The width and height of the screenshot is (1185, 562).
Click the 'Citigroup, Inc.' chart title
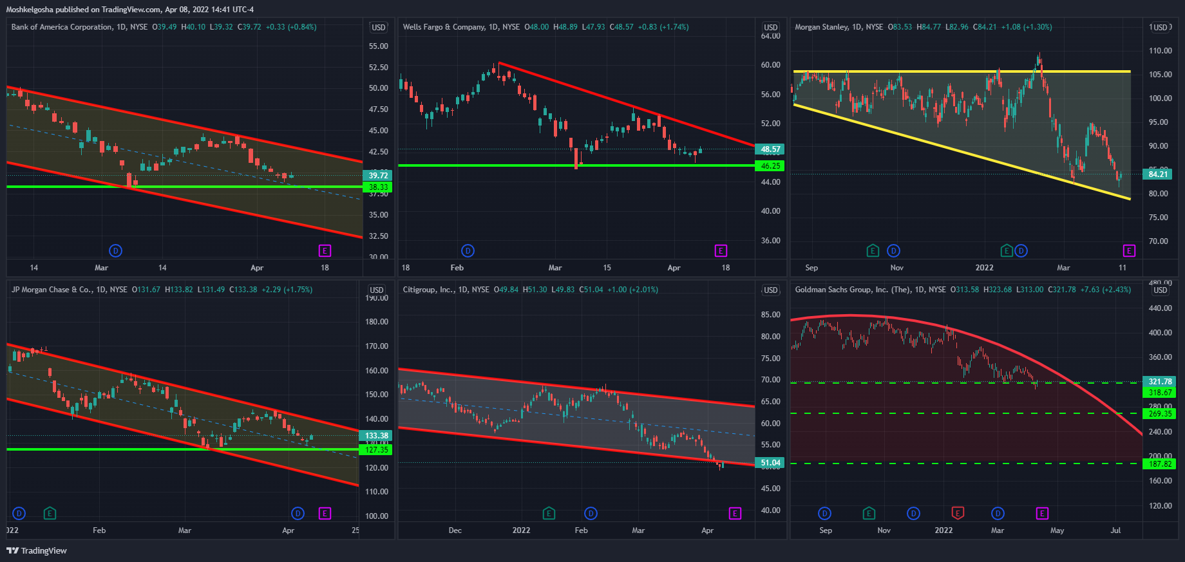pos(428,290)
